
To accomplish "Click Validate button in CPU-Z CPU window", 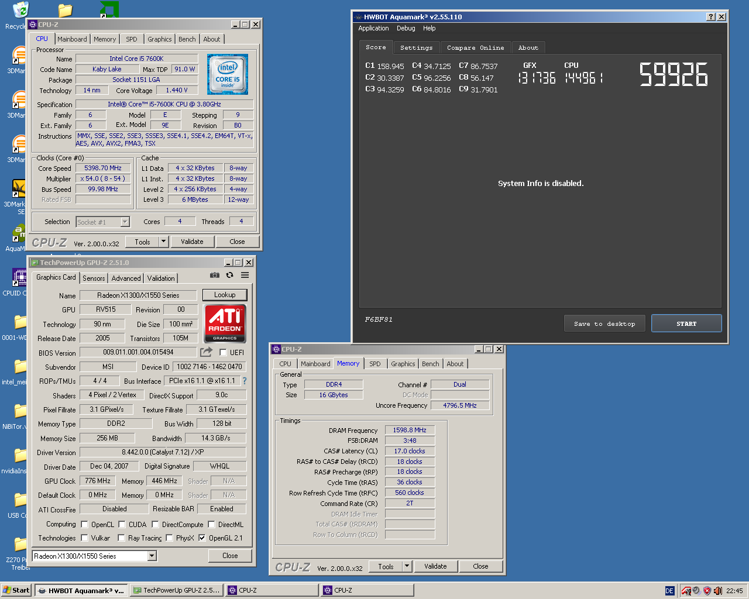I will (x=192, y=242).
